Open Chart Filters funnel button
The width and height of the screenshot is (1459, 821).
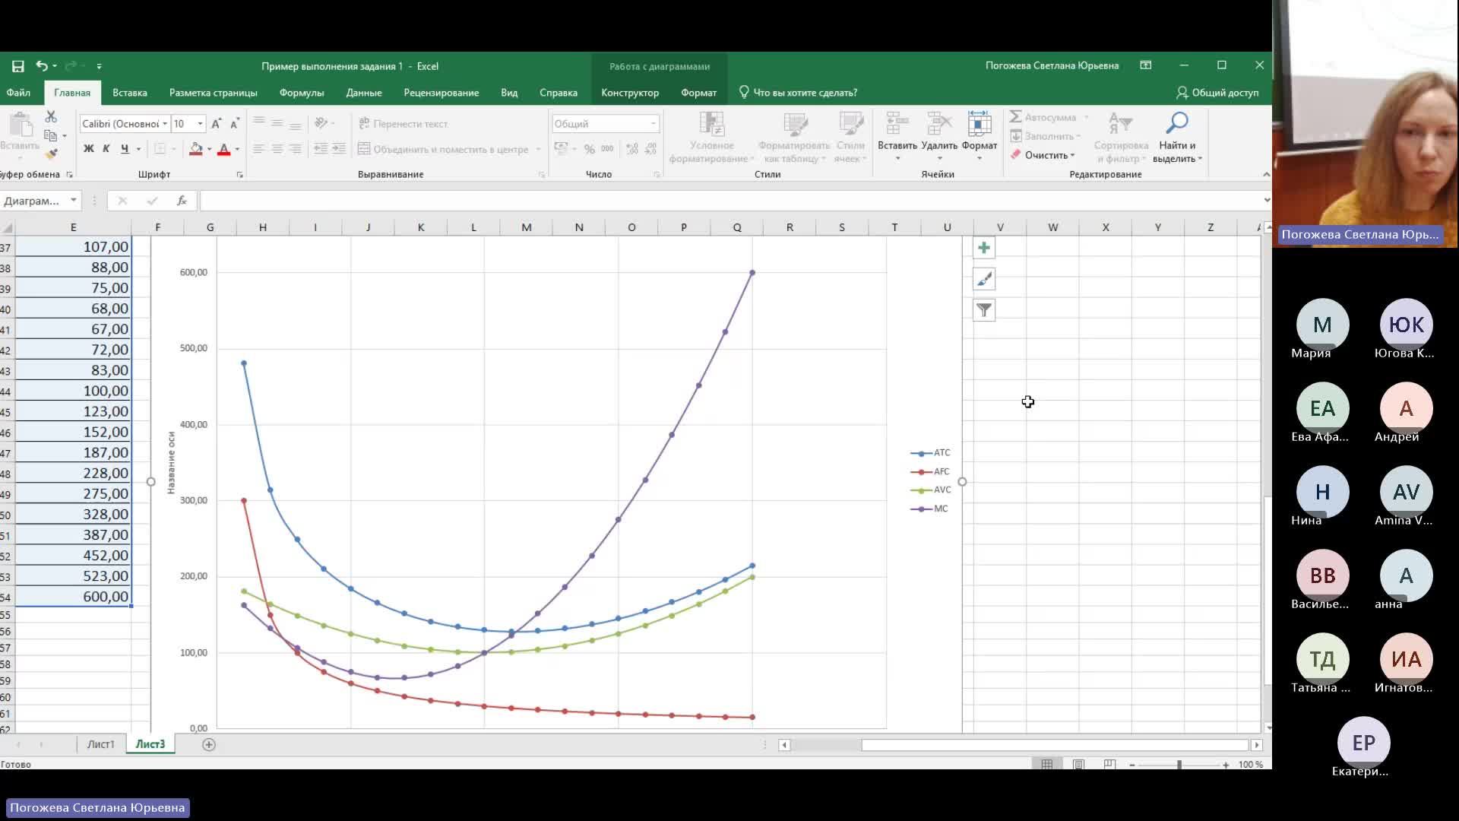coord(984,310)
